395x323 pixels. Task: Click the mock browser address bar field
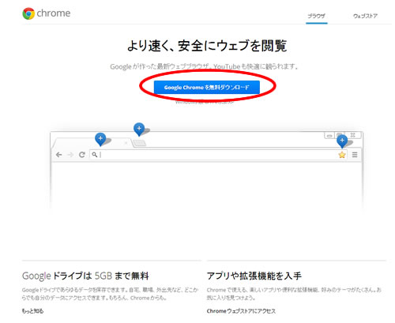[219, 155]
